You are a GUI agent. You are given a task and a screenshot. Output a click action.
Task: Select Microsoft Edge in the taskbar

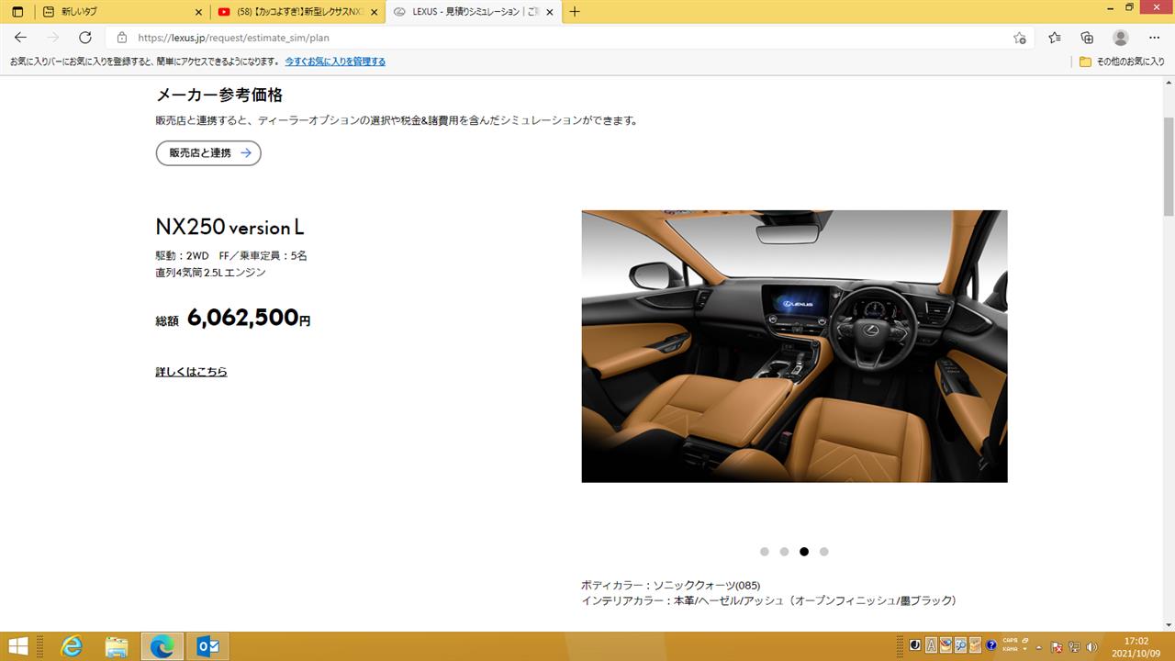tap(162, 646)
